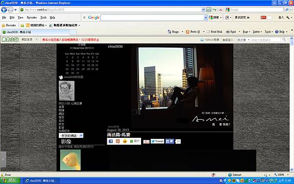Refresh the page with the refresh icon
Viewport: 294px width, 184px height.
[215, 10]
